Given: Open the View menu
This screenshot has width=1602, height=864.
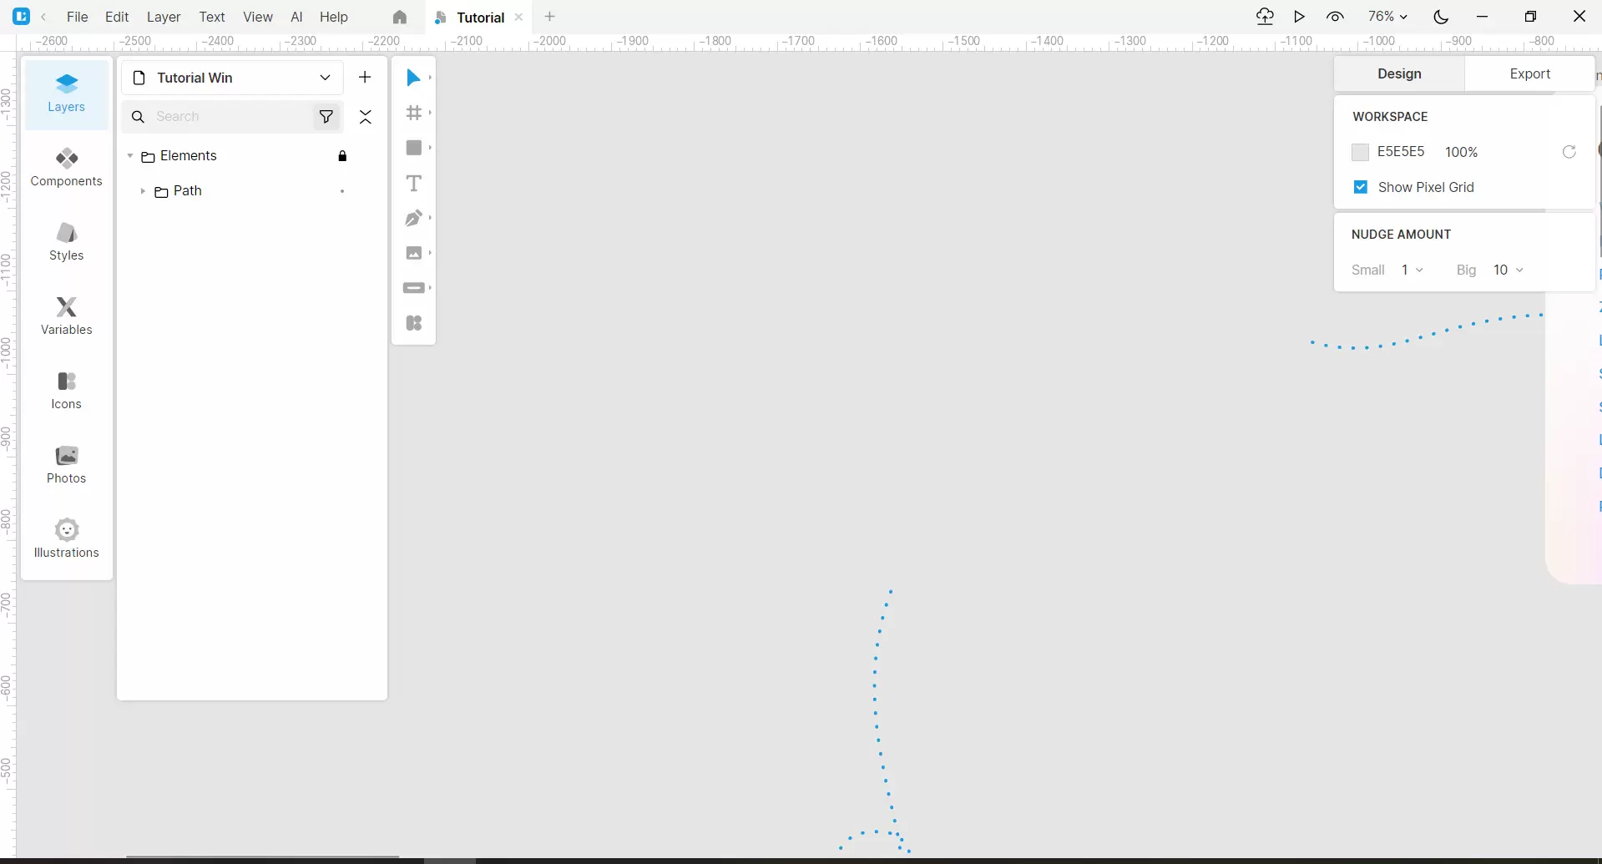Looking at the screenshot, I should [x=258, y=17].
